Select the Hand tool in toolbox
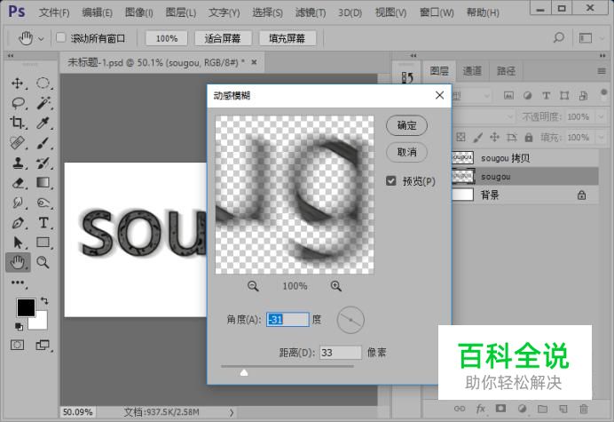Image resolution: width=614 pixels, height=422 pixels. pos(18,262)
